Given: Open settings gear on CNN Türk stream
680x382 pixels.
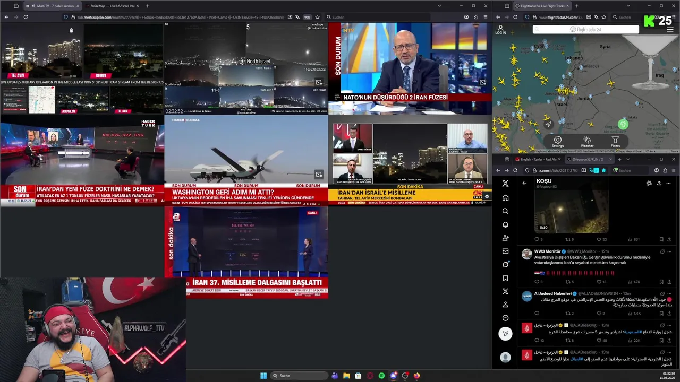Looking at the screenshot, I should tap(487, 197).
